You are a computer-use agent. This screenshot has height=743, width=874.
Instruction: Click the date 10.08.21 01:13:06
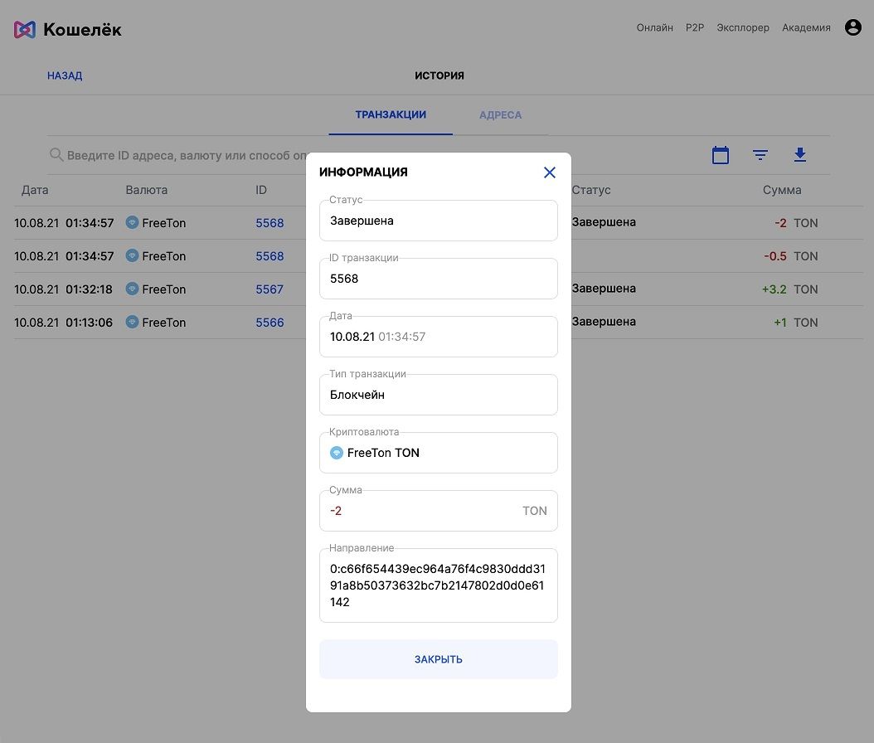(x=63, y=323)
